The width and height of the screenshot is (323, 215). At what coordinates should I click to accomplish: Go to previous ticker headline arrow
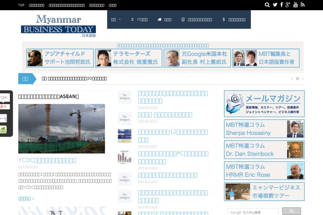coord(292,78)
